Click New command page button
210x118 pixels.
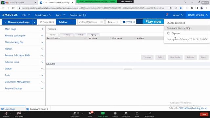(17, 22)
